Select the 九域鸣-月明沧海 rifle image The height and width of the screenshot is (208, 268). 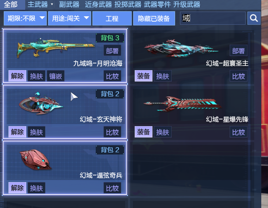pos(55,48)
